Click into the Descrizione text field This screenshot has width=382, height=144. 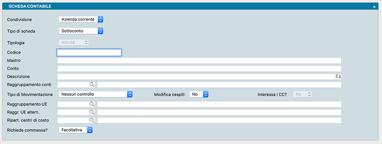click(x=195, y=76)
